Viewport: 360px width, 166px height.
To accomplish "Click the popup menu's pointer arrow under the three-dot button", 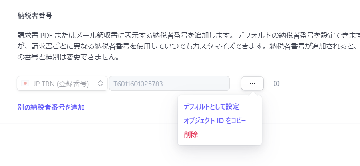I will click(x=252, y=94).
